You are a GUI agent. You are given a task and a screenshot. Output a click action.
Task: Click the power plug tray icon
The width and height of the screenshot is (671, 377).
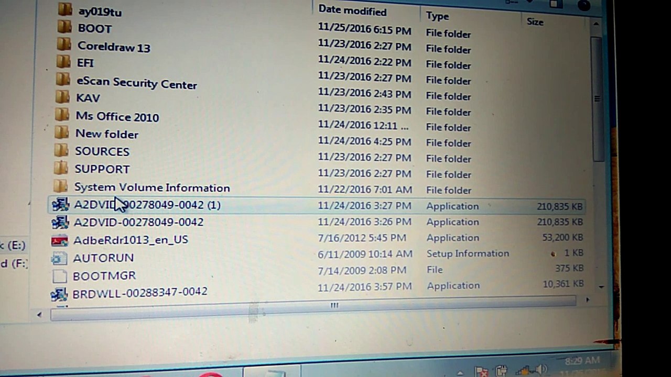[x=501, y=371]
